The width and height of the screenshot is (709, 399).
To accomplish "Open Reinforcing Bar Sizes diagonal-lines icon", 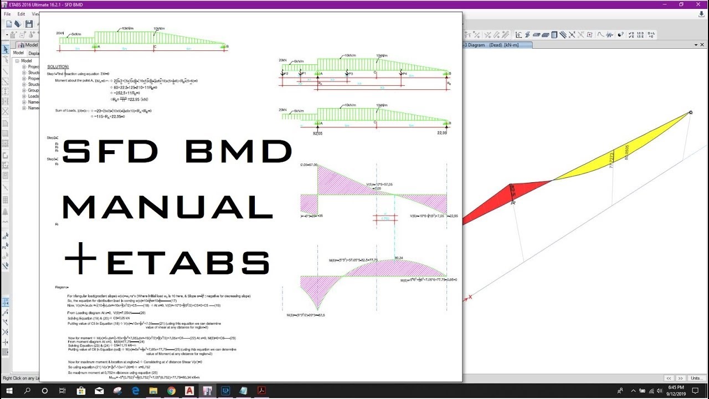I will click(563, 35).
